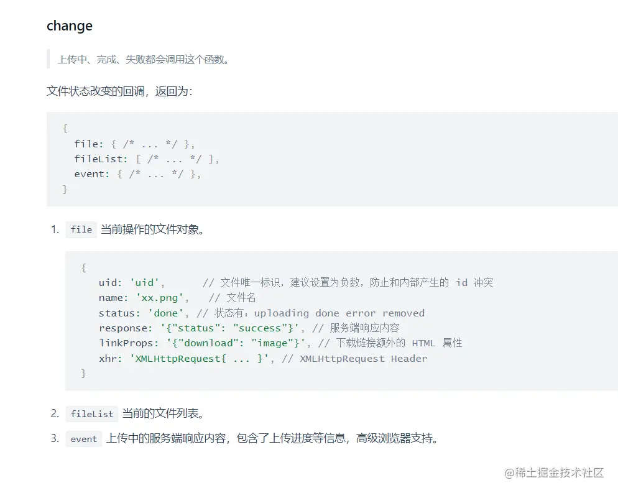Click the 当前的文件列表 description

(163, 413)
